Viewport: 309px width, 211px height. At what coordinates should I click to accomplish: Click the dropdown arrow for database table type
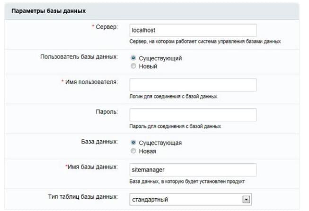tap(246, 200)
